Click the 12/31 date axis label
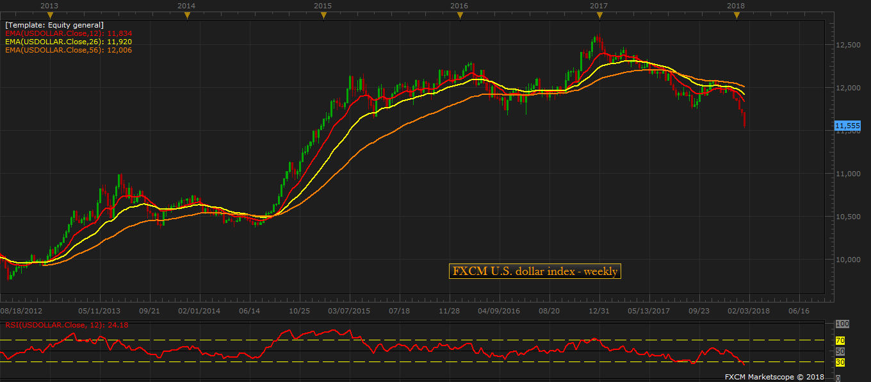 [x=599, y=311]
